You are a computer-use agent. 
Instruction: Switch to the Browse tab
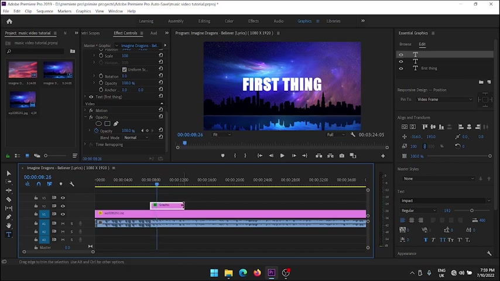tap(405, 44)
